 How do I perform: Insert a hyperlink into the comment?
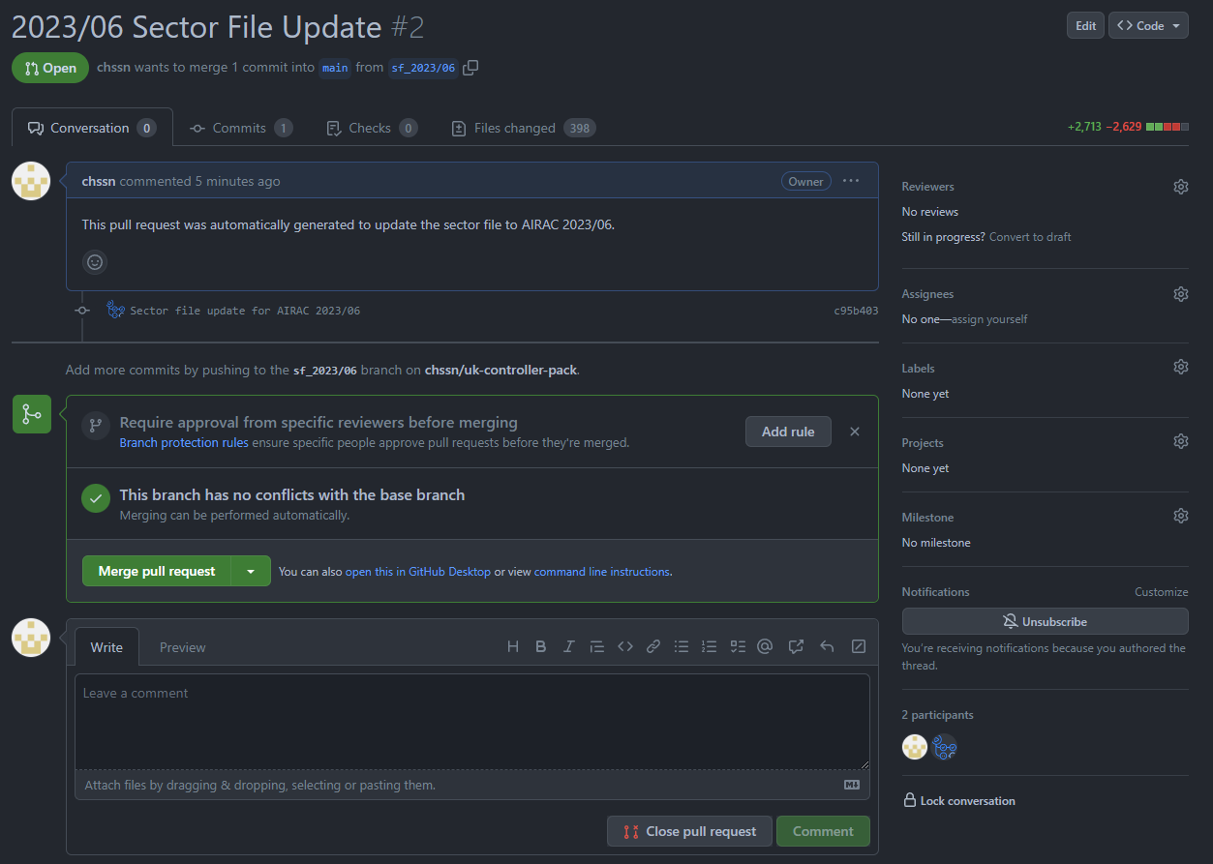652,646
